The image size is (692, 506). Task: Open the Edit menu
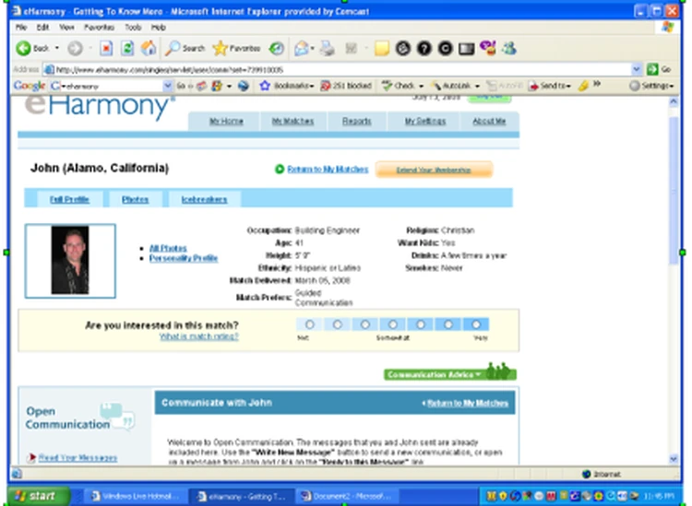[42, 28]
